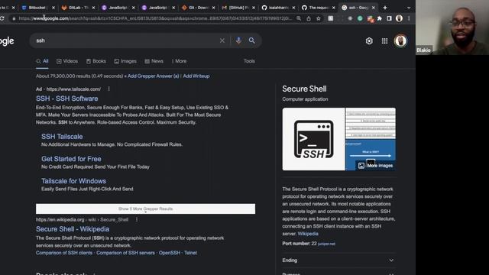Image resolution: width=489 pixels, height=275 pixels.
Task: Click the SSH terminal logo image
Action: (x=314, y=139)
